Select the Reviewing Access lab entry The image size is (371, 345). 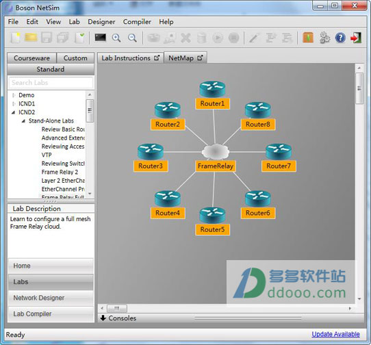pyautogui.click(x=63, y=146)
